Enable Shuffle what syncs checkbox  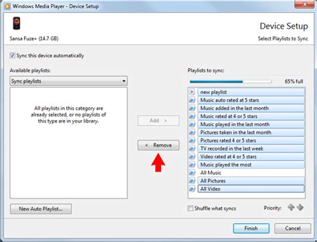(191, 208)
